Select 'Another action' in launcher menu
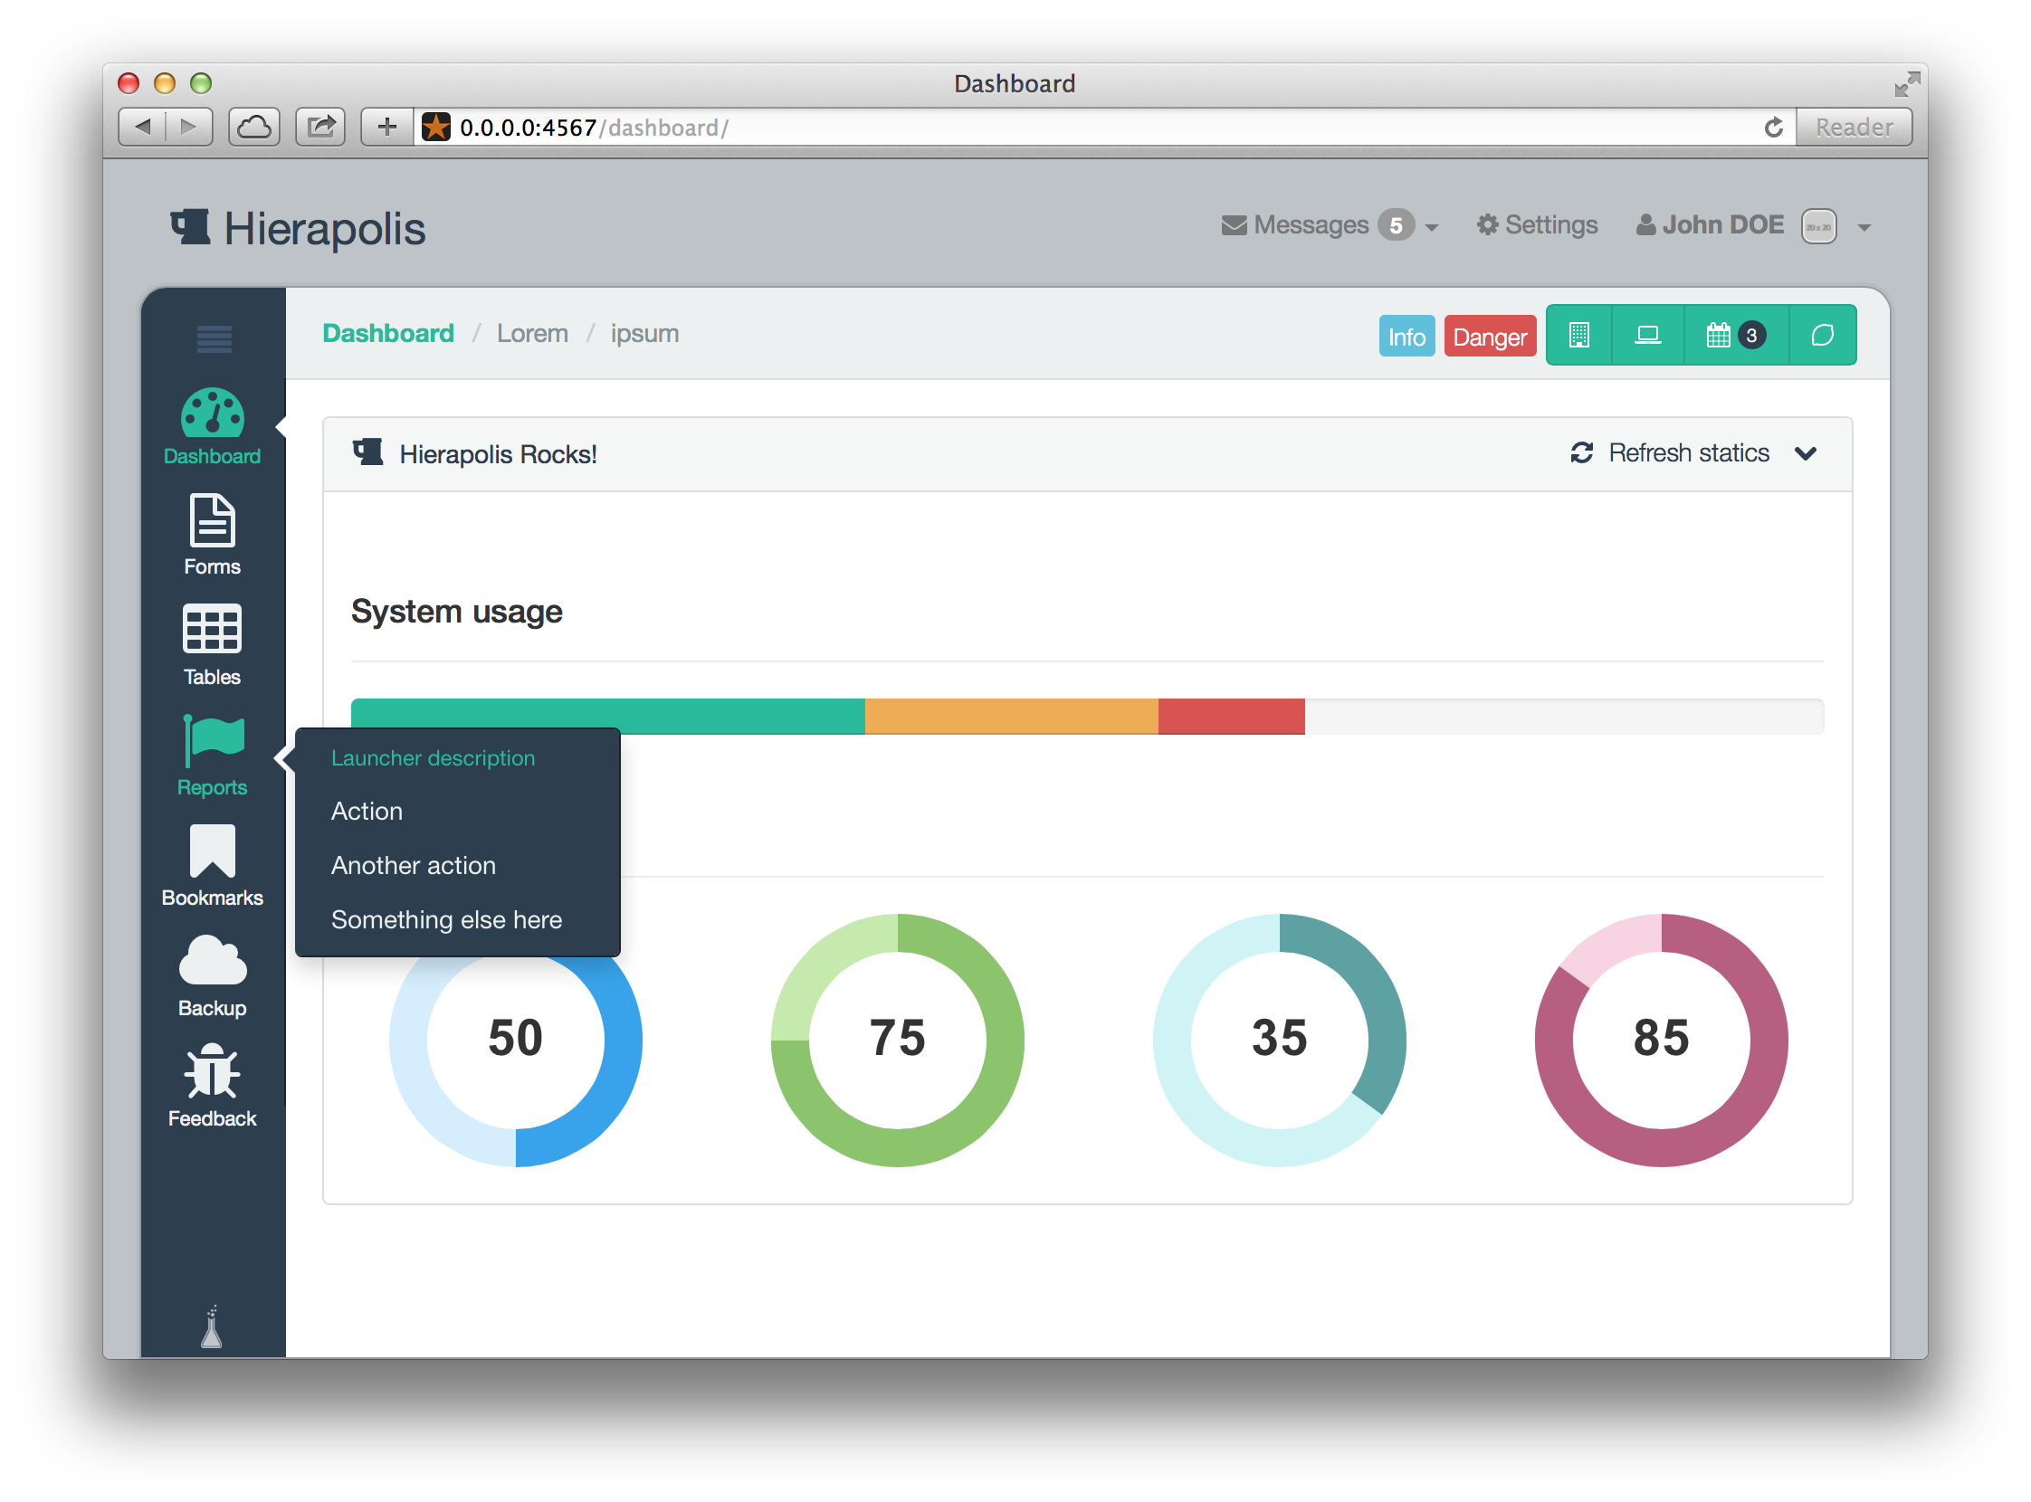Viewport: 2031px width, 1502px height. pos(414,866)
